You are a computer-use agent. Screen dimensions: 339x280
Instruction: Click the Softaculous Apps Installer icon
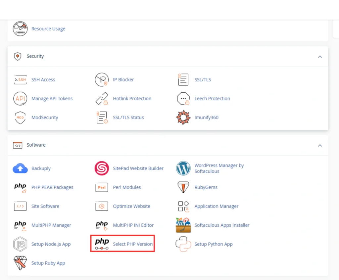point(183,225)
